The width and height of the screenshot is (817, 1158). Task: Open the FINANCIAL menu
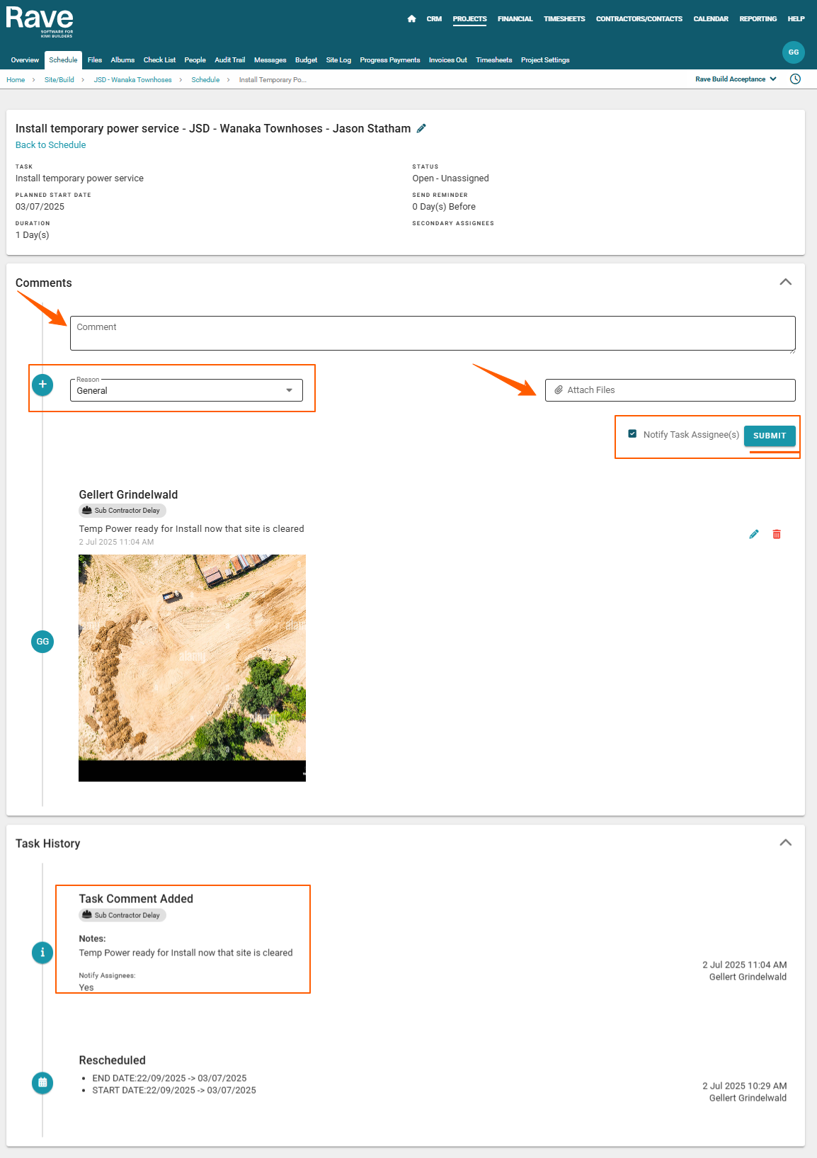click(x=515, y=19)
